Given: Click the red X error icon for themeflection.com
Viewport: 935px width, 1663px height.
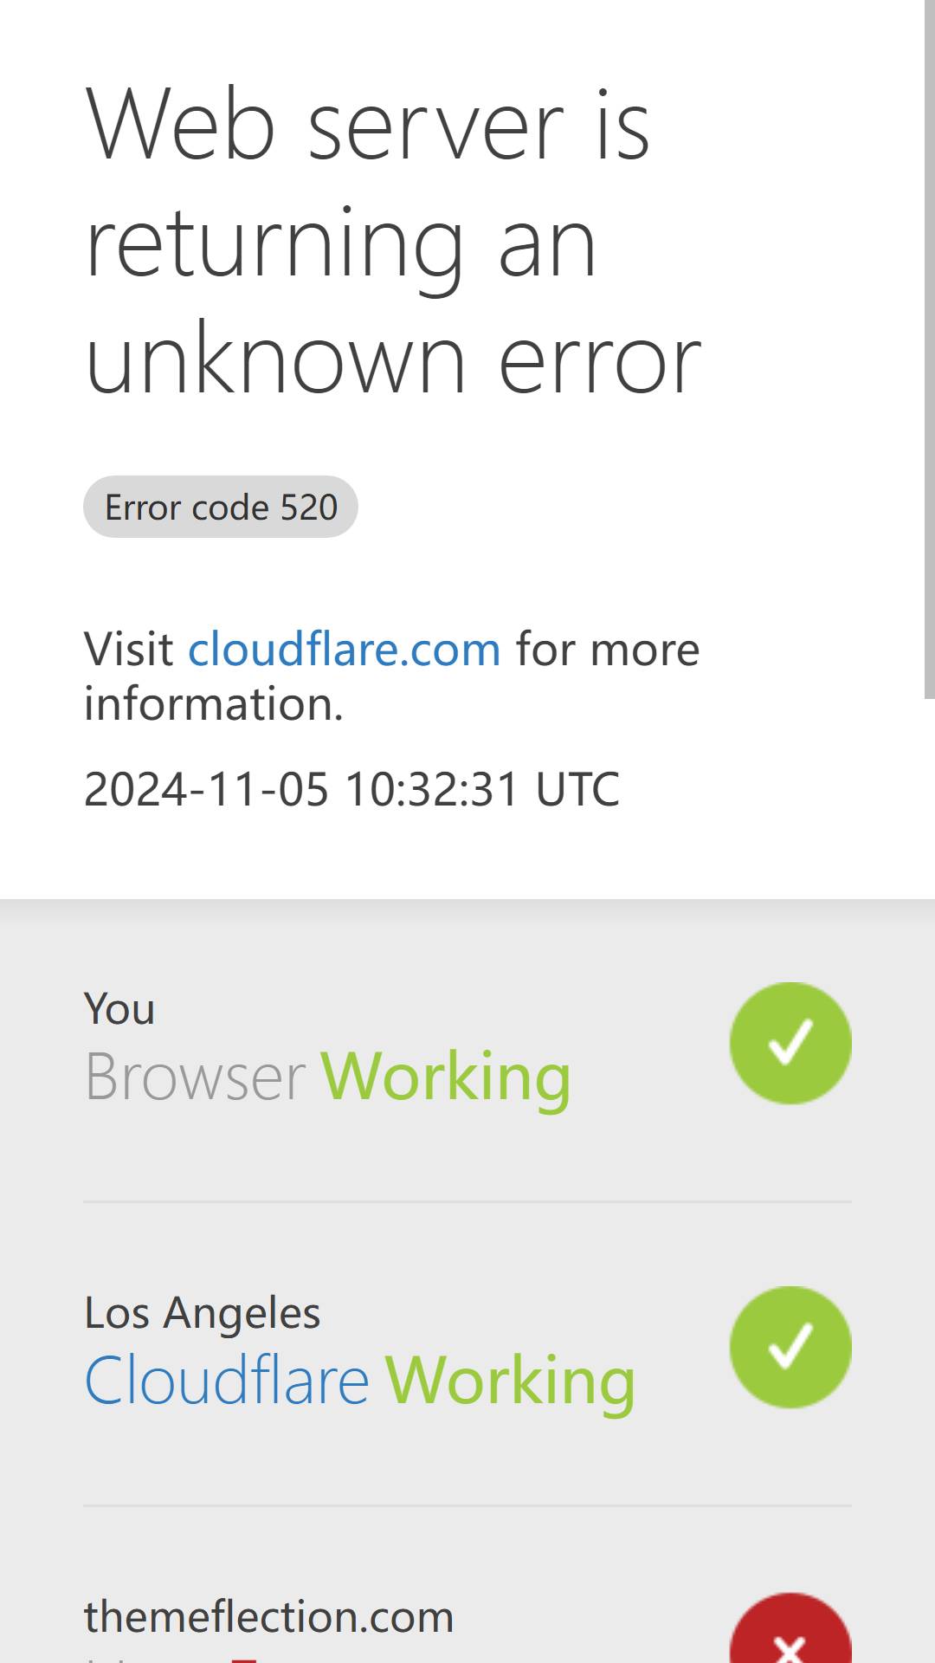Looking at the screenshot, I should pos(790,1628).
